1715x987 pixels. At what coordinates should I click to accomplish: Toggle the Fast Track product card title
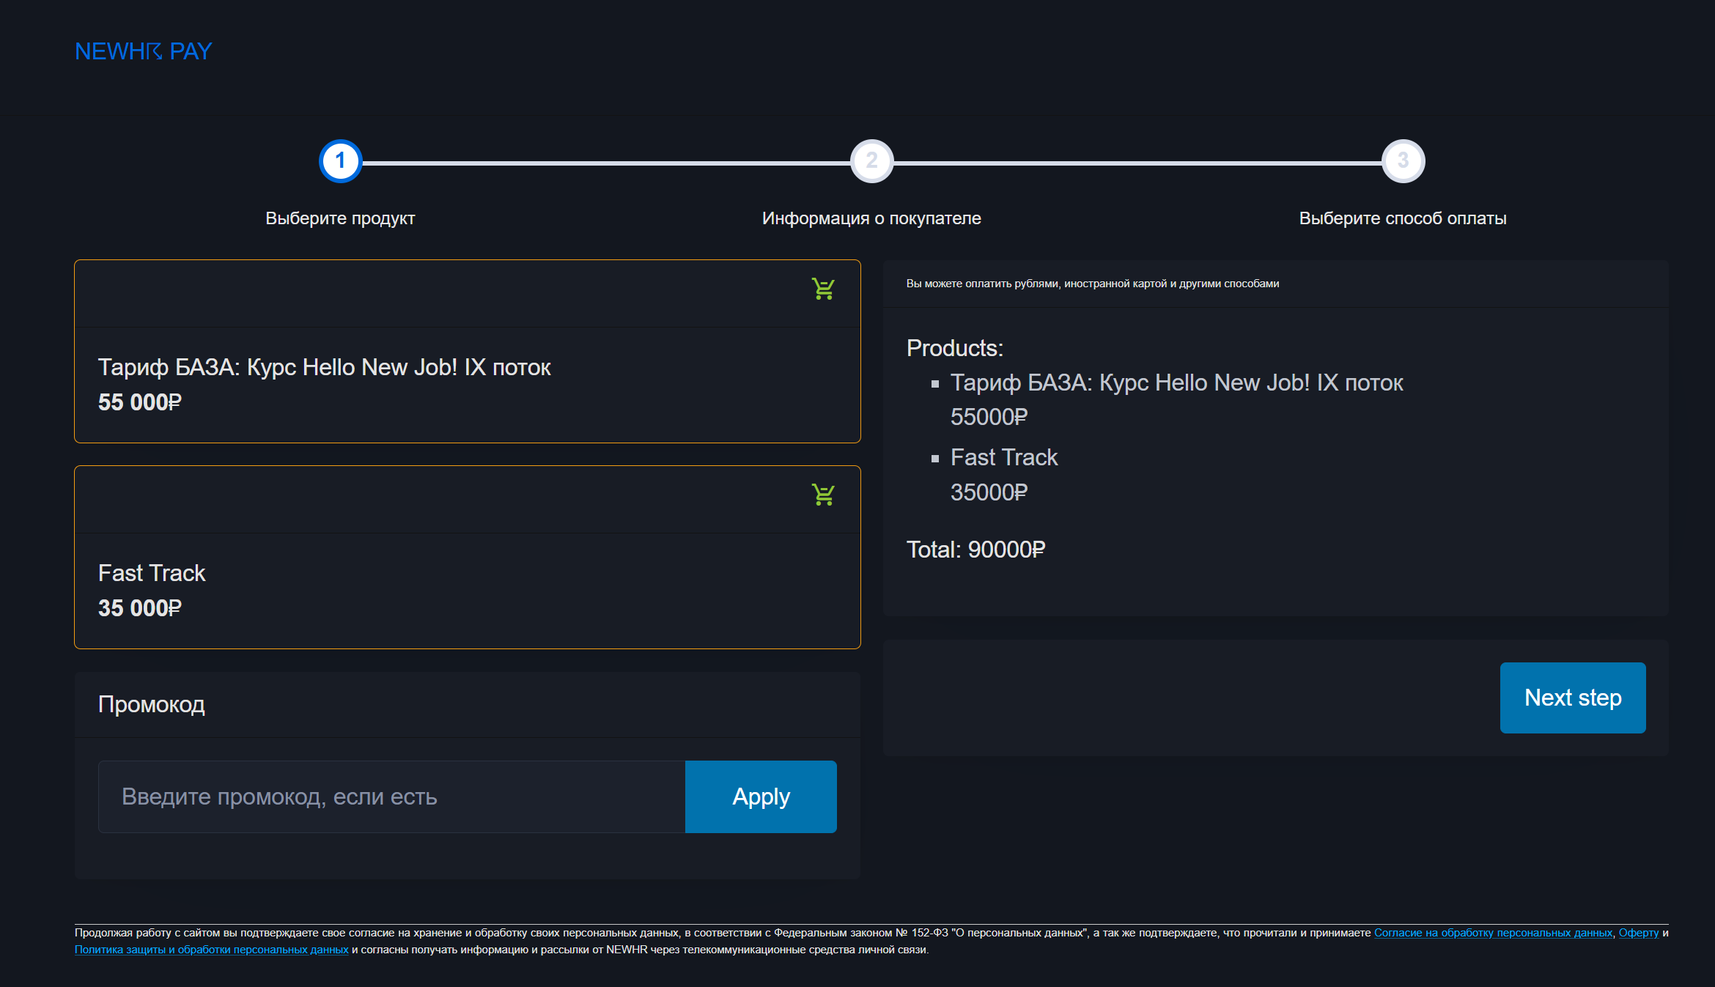click(152, 573)
